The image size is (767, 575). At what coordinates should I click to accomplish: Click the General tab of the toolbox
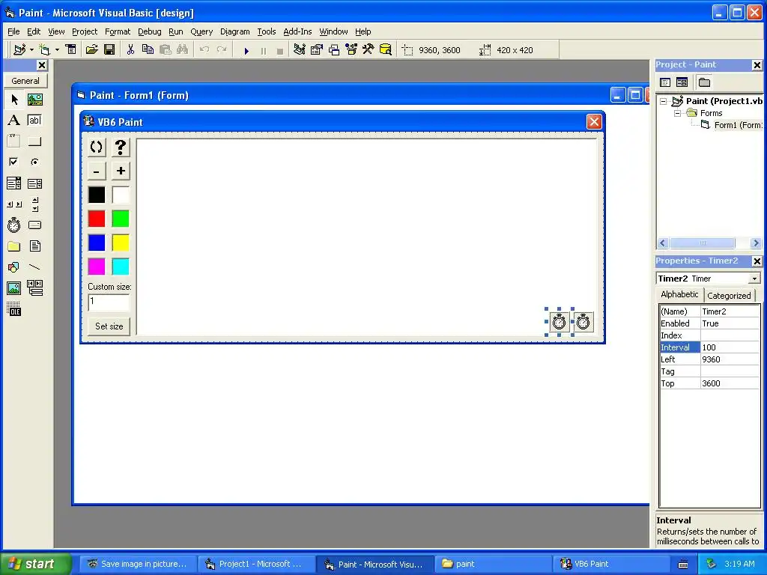click(x=25, y=81)
